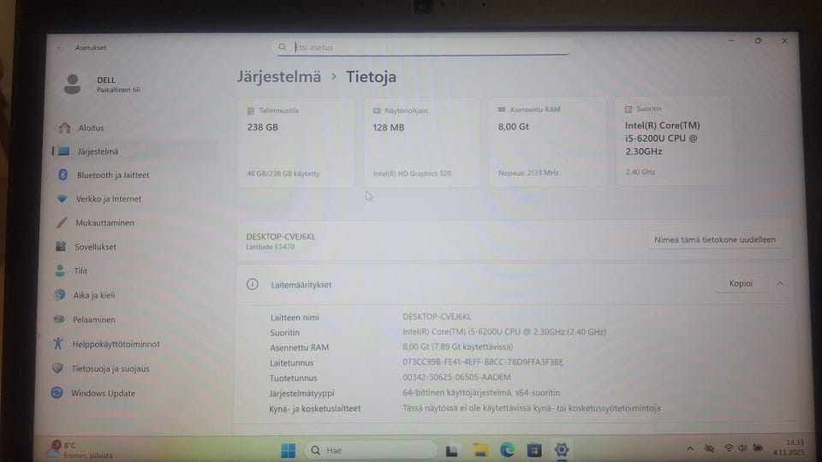Viewport: 822px width, 462px height.
Task: Select the Tuotetunnus value 00342-50625-06505-AAOEM
Action: click(x=456, y=377)
